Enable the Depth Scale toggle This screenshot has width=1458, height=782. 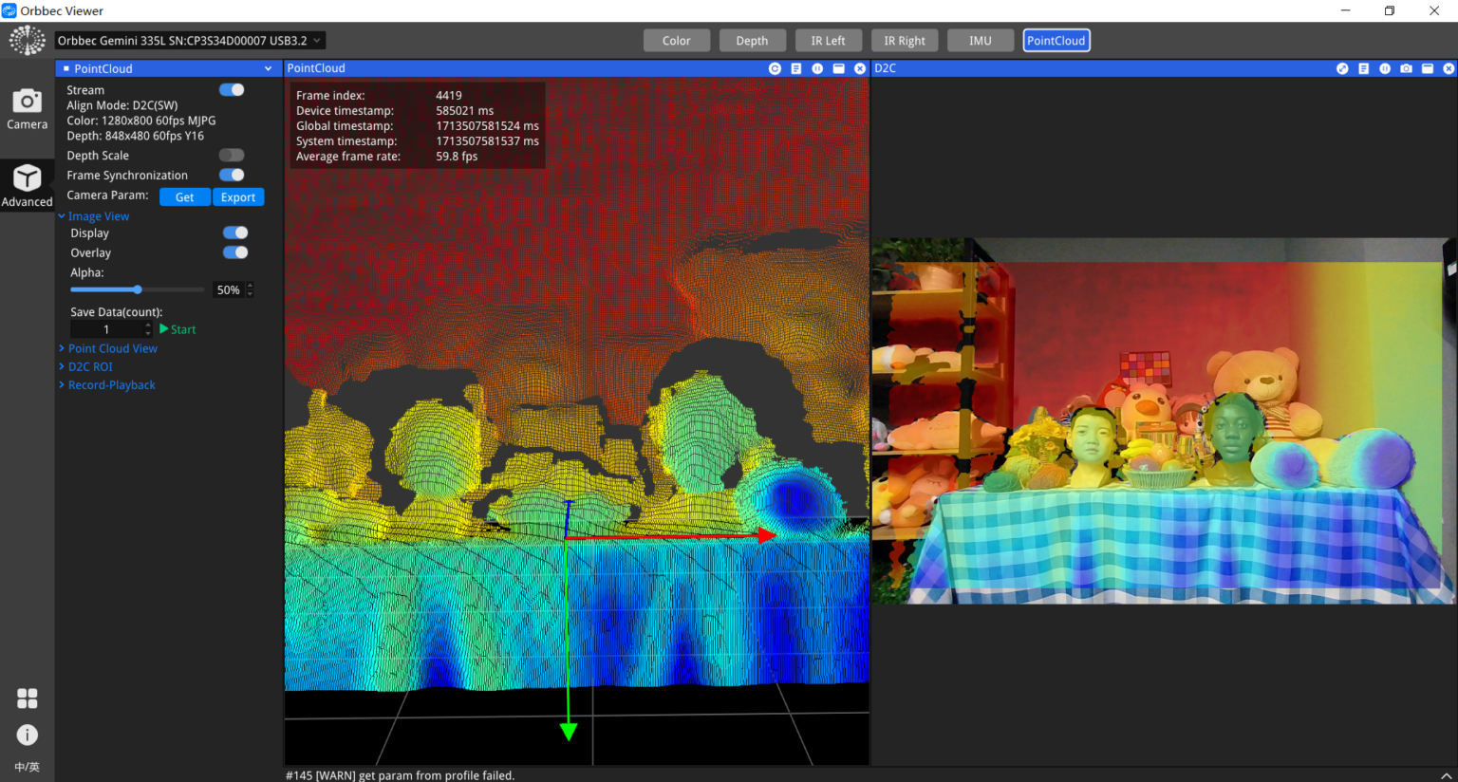point(232,156)
